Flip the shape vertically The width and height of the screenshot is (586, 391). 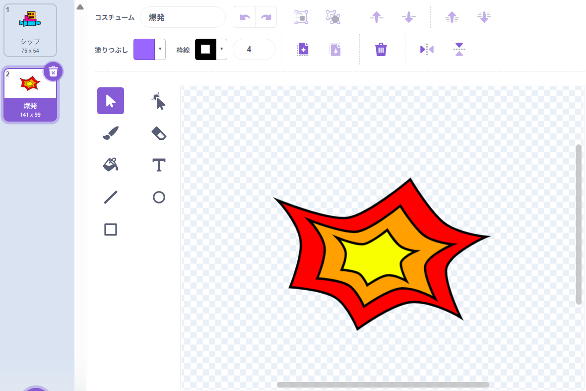tap(459, 49)
